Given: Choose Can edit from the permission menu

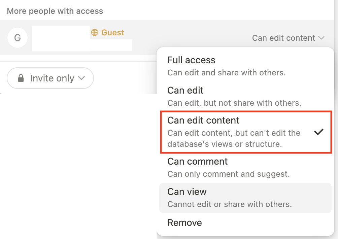Looking at the screenshot, I should pyautogui.click(x=185, y=90).
